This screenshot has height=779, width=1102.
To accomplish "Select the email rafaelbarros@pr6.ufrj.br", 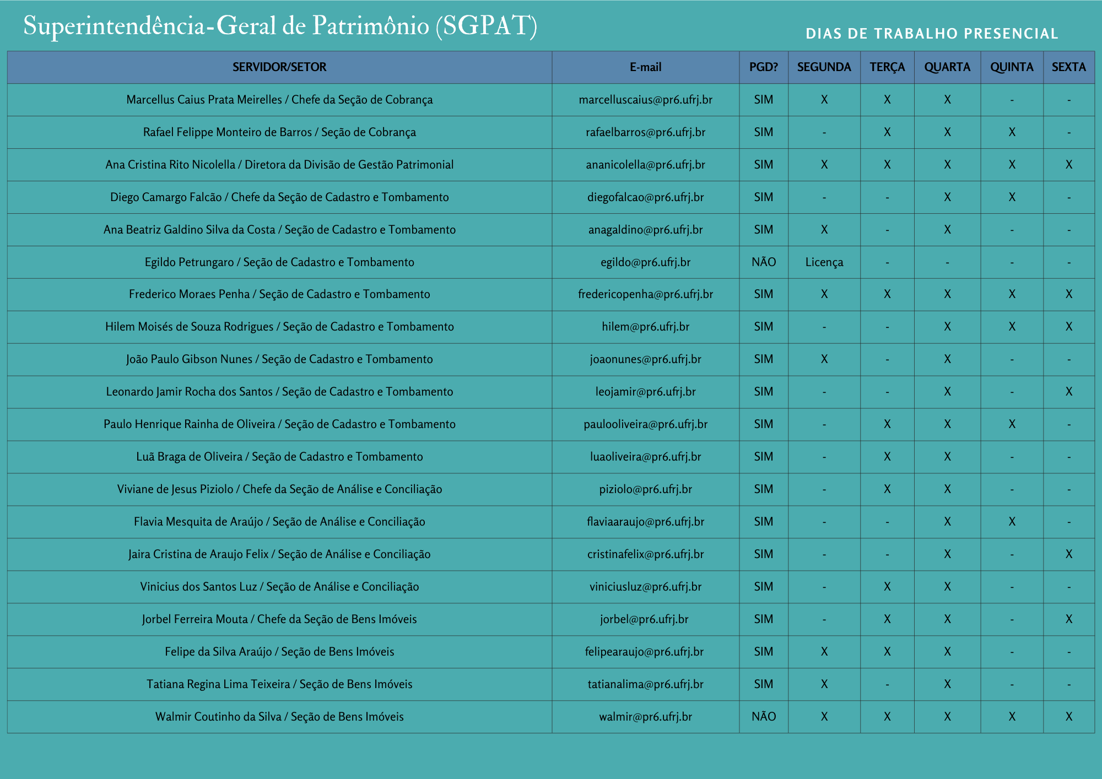I will click(x=645, y=133).
